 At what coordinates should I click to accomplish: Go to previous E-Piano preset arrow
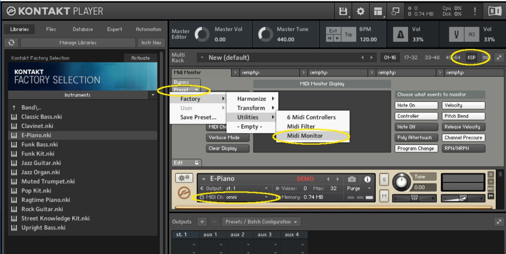coord(328,179)
